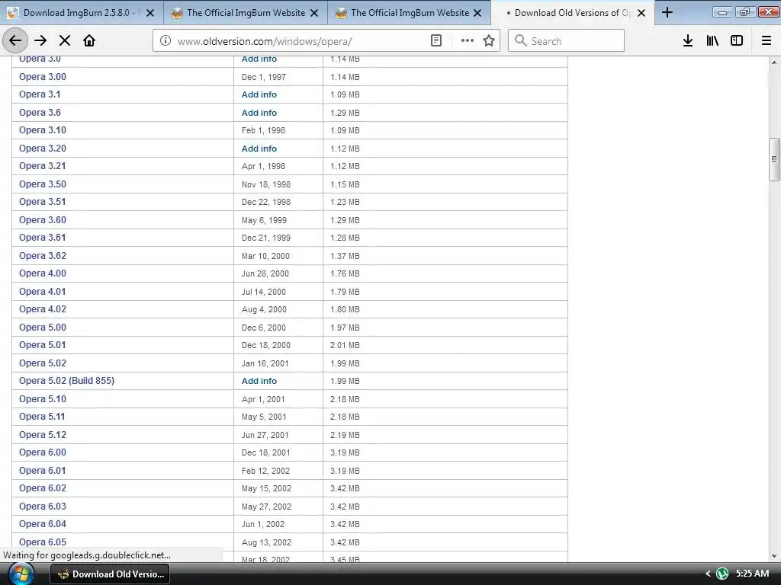Viewport: 781px width, 585px height.
Task: Open Opera 3.00 download link
Action: [43, 77]
